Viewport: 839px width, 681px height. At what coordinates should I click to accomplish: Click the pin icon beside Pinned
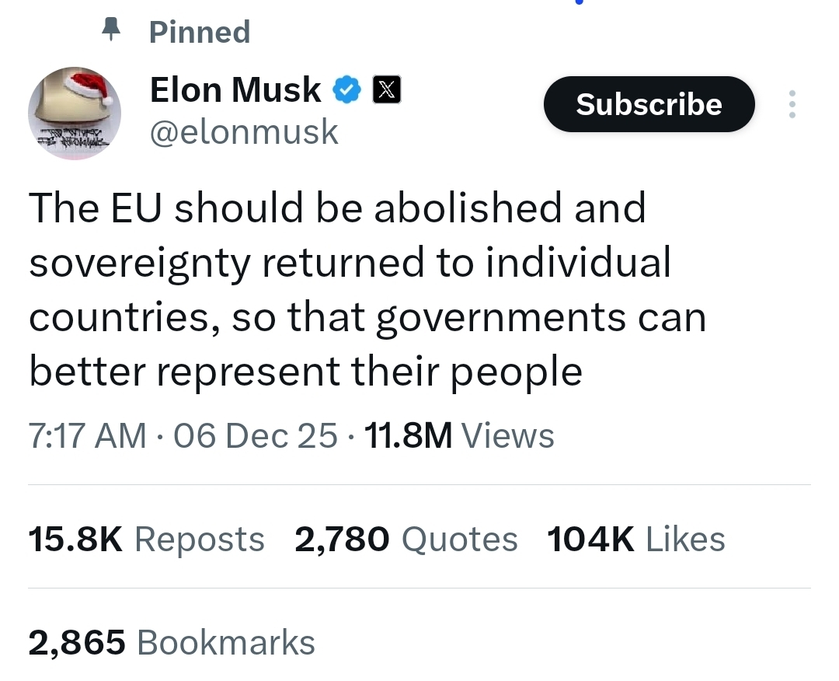point(113,30)
